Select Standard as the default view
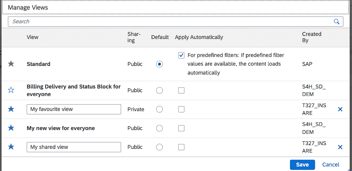 (x=159, y=64)
